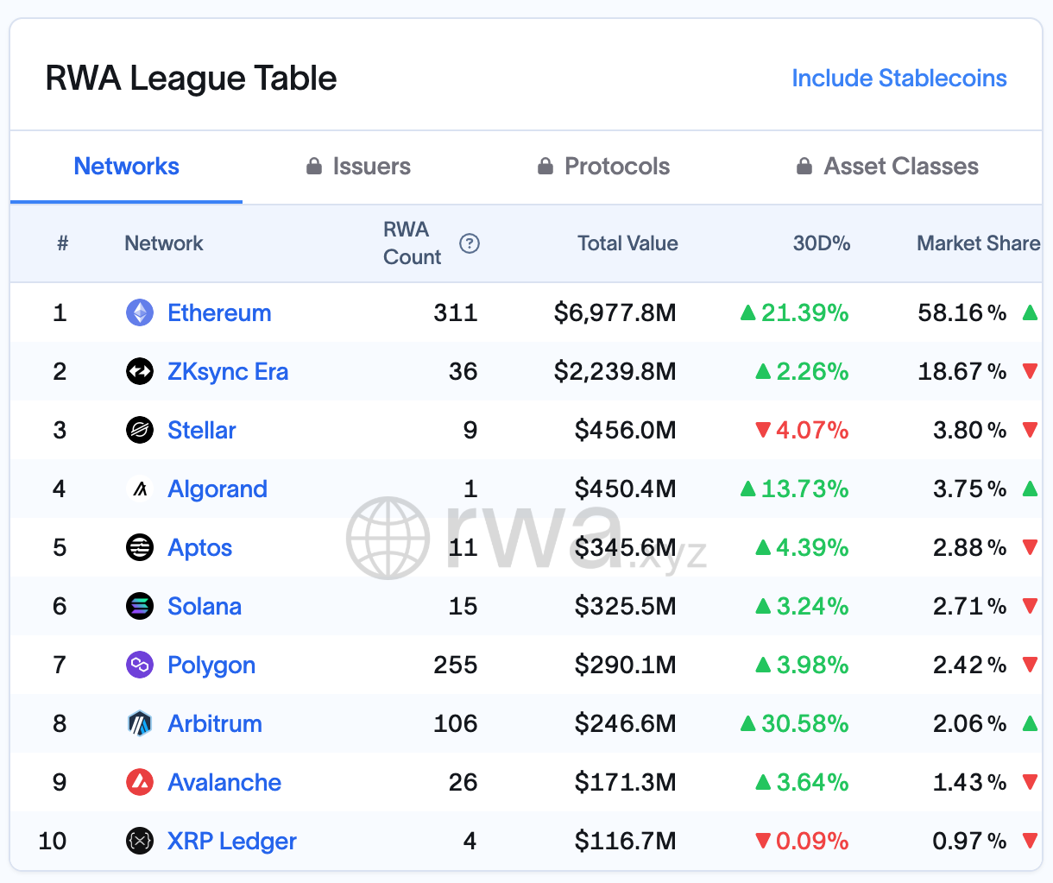
Task: Open the ZKsync Era network link
Action: point(228,371)
